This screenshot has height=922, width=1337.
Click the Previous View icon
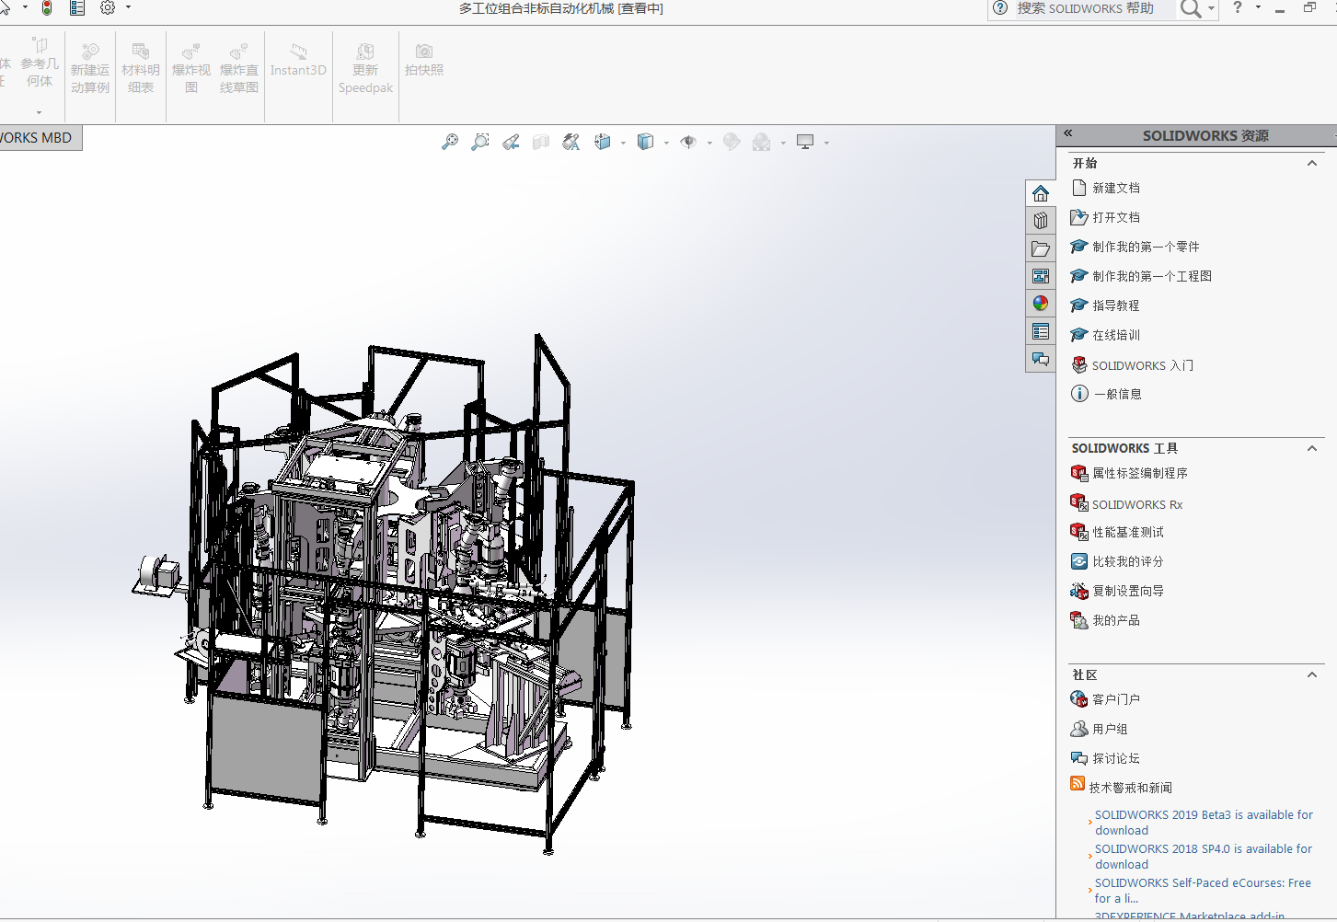(x=511, y=142)
